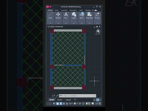Expand the Modify panel dropdown arrow
The width and height of the screenshot is (148, 111).
click(x=58, y=23)
